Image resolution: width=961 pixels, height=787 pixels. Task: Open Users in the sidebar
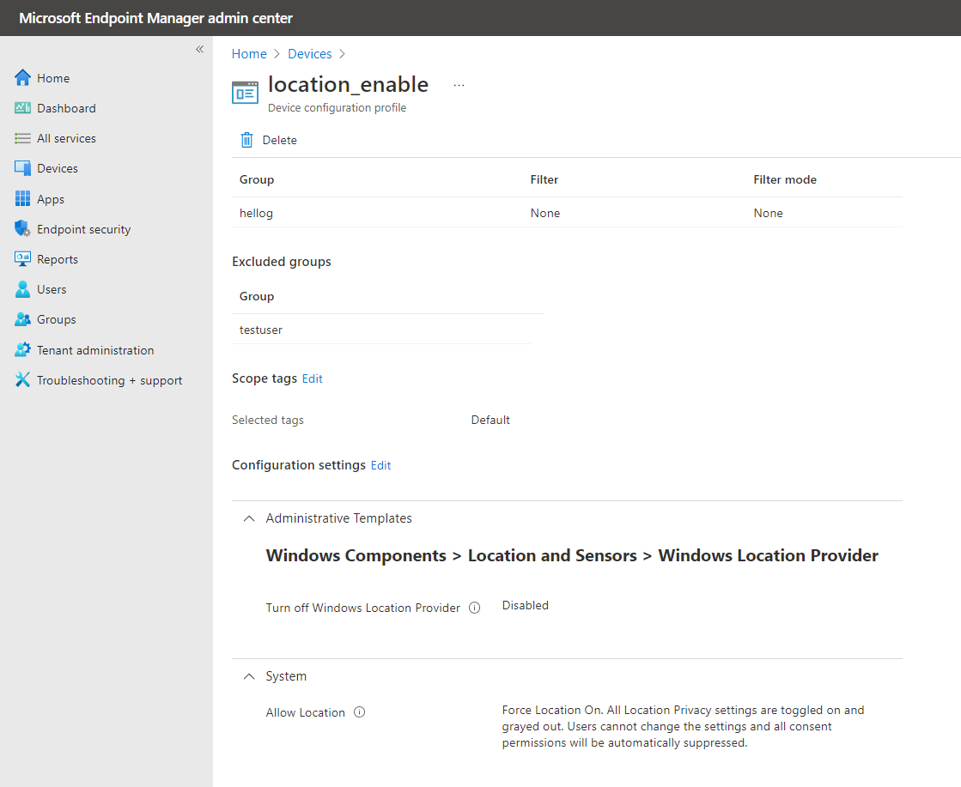pyautogui.click(x=52, y=289)
